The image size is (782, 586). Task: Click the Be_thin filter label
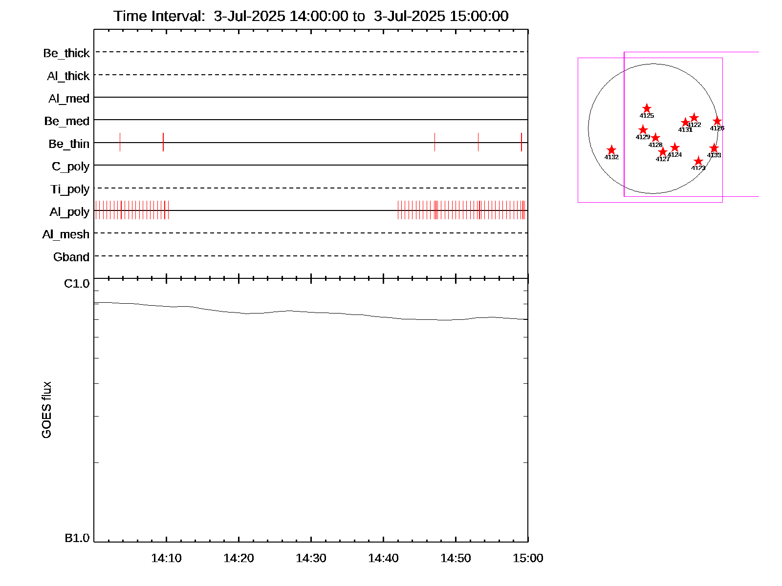(69, 144)
